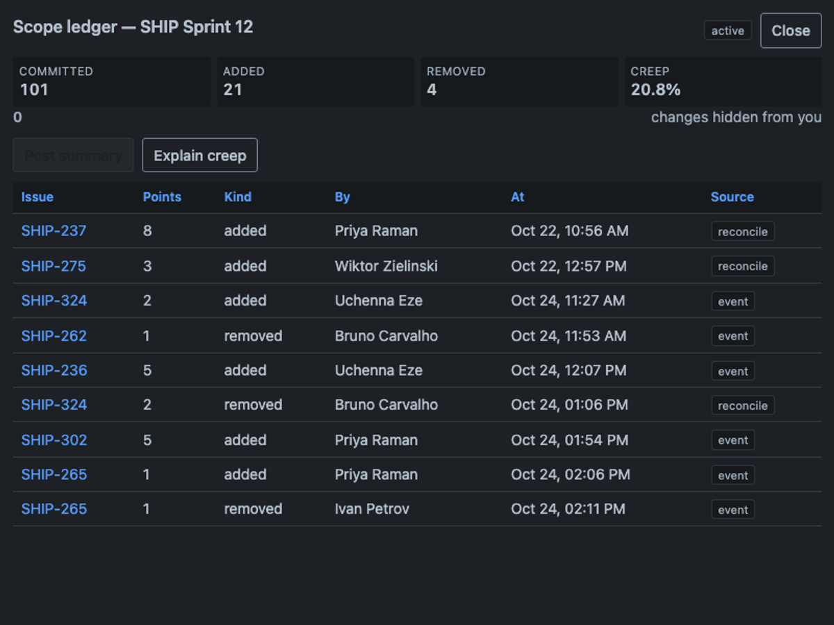The image size is (834, 625).
Task: Click the reconcile badge in SHIP-275 row
Action: point(742,266)
